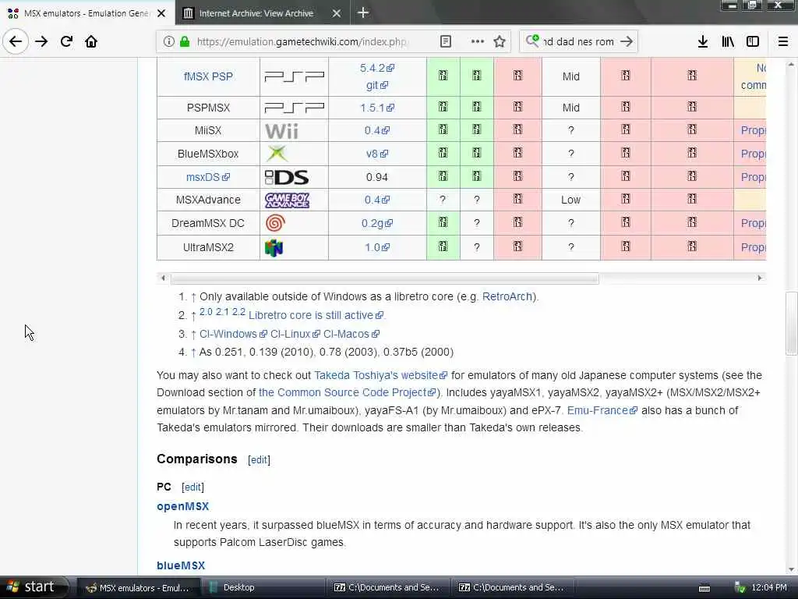Open the library icon
Viewport: 798px width, 599px height.
coord(728,41)
